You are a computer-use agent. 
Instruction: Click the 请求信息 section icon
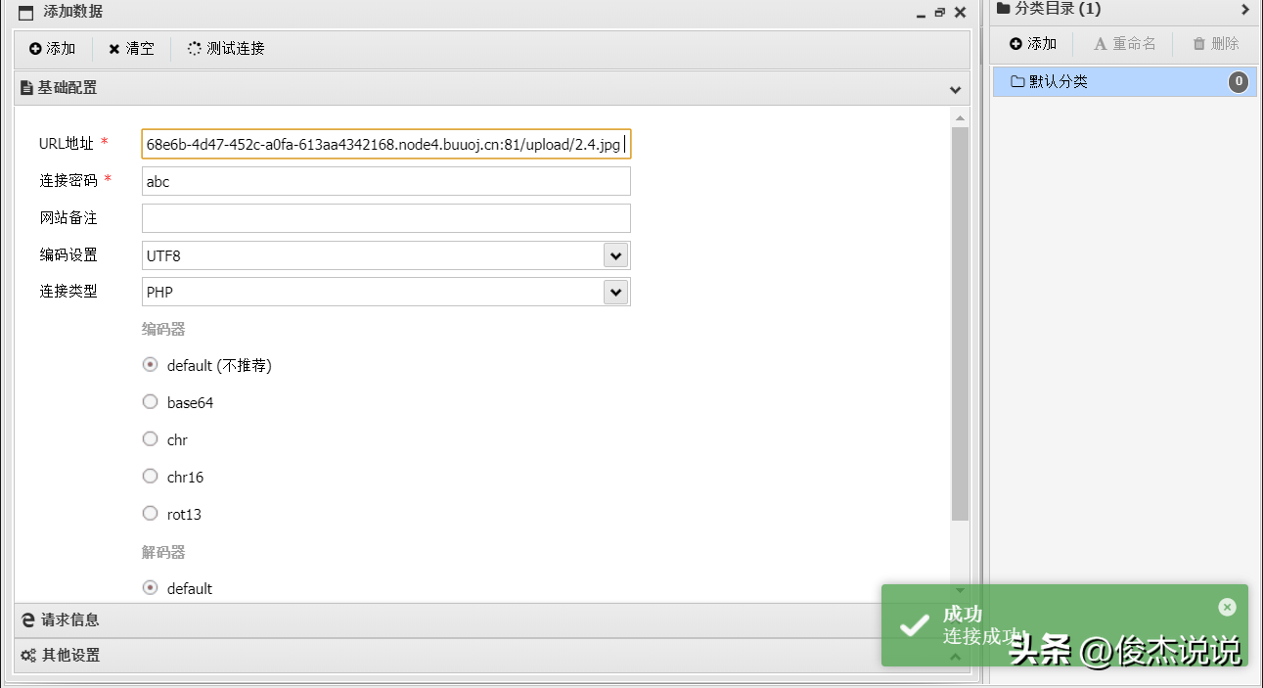pyautogui.click(x=28, y=619)
